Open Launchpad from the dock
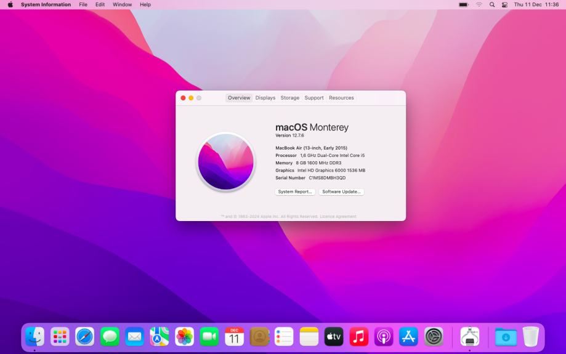The width and height of the screenshot is (566, 354). 60,337
